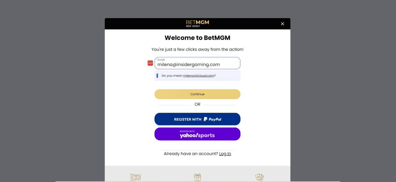This screenshot has width=396, height=182.
Task: Accept the milena@icloud.com suggestion
Action: 199,76
